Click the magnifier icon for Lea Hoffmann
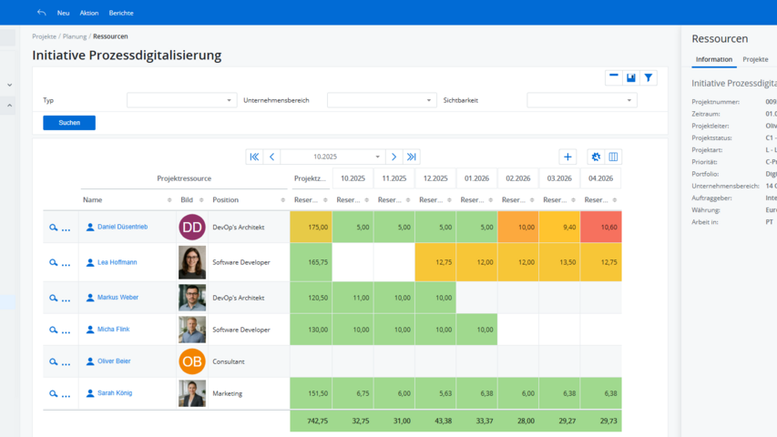The width and height of the screenshot is (777, 437). pyautogui.click(x=53, y=263)
